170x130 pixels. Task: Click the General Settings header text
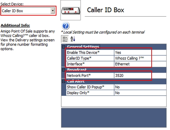(83, 47)
